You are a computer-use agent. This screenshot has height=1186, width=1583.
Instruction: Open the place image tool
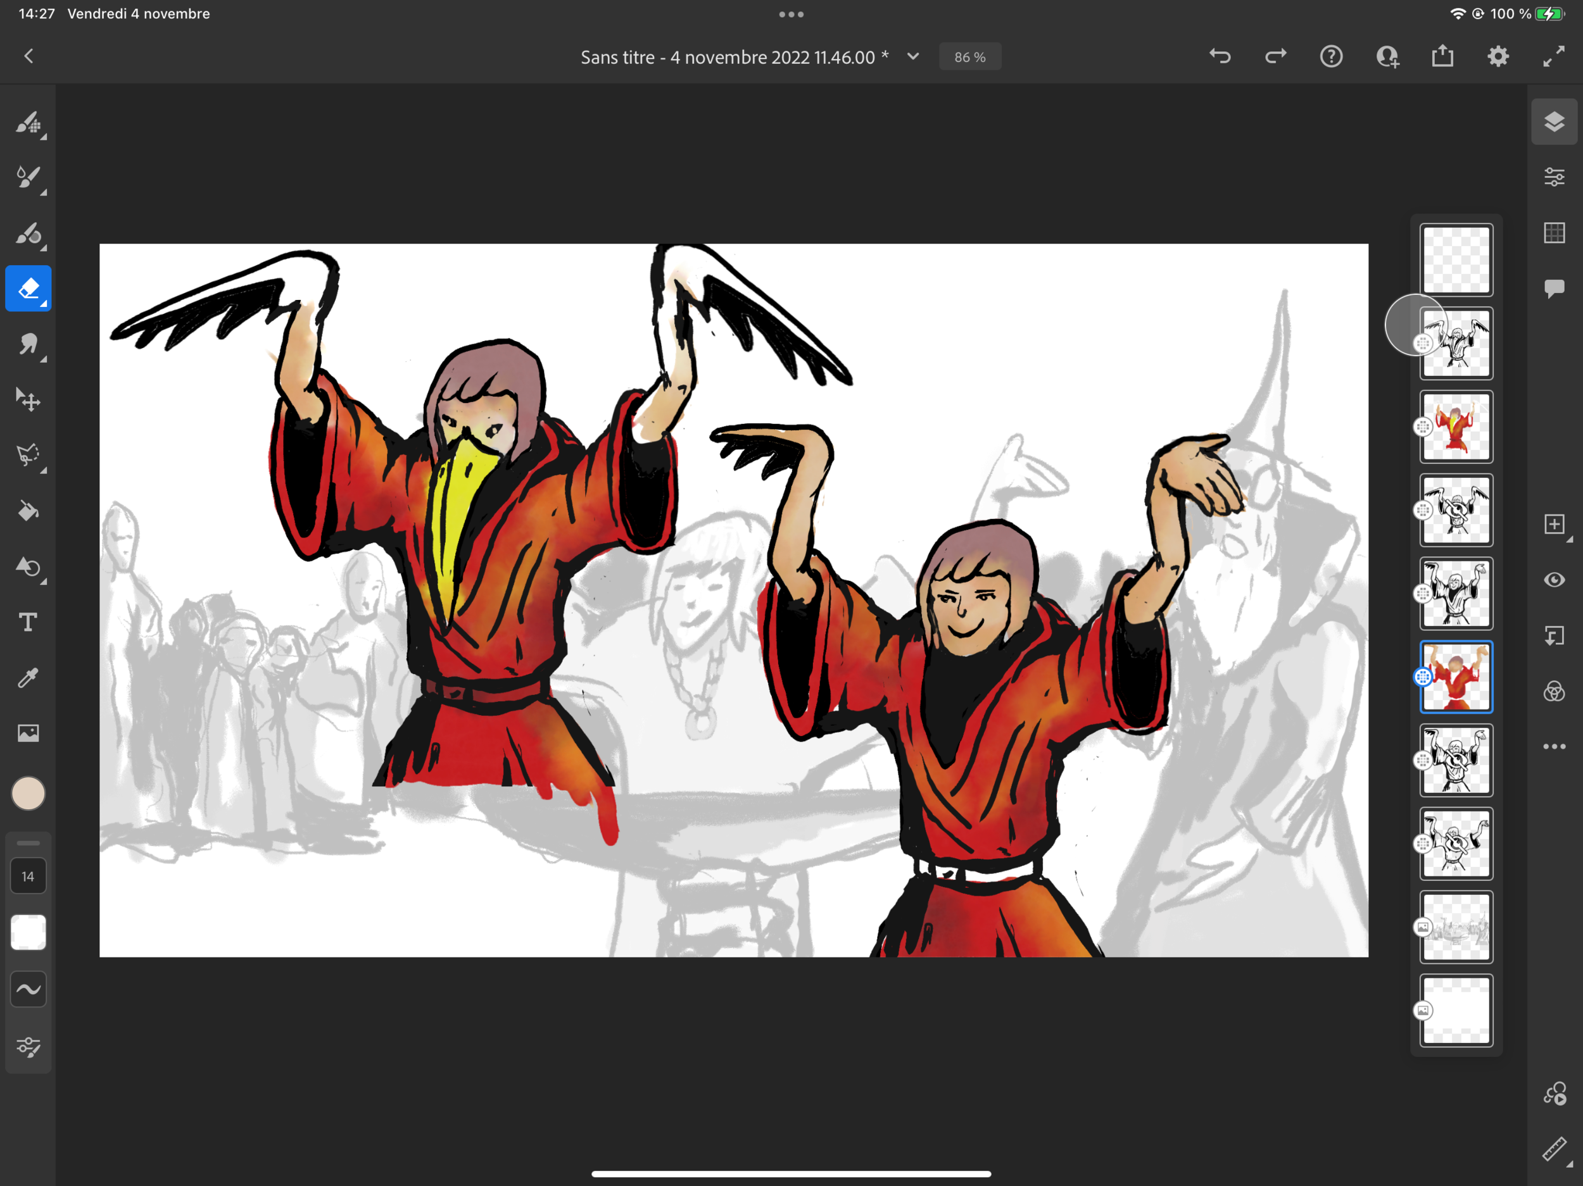pyautogui.click(x=28, y=732)
